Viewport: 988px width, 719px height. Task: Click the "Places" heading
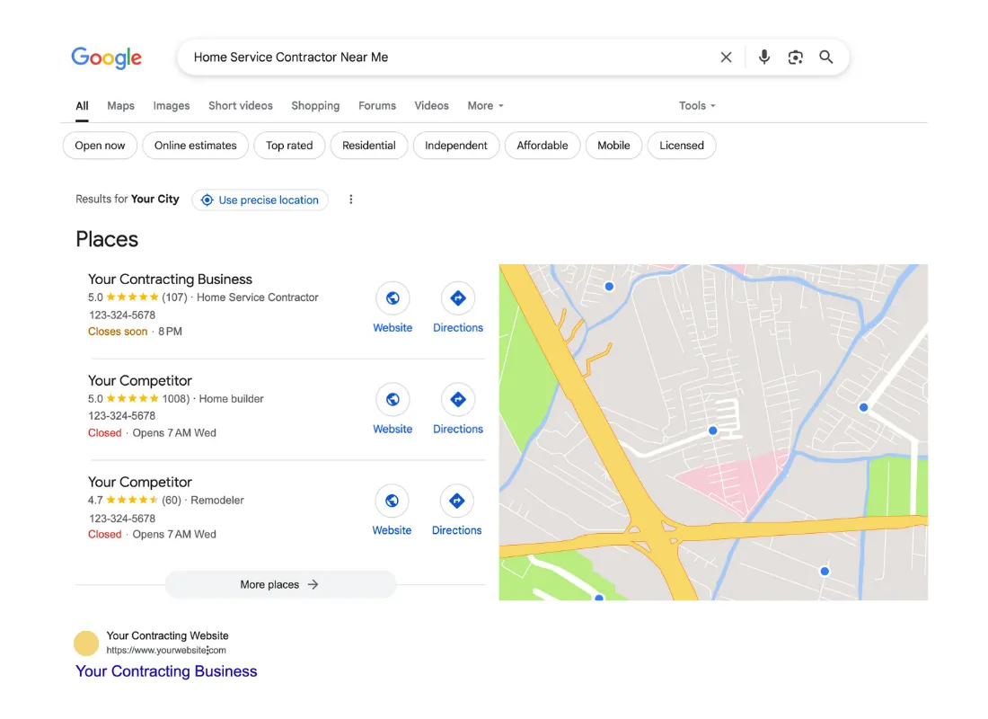pyautogui.click(x=107, y=240)
